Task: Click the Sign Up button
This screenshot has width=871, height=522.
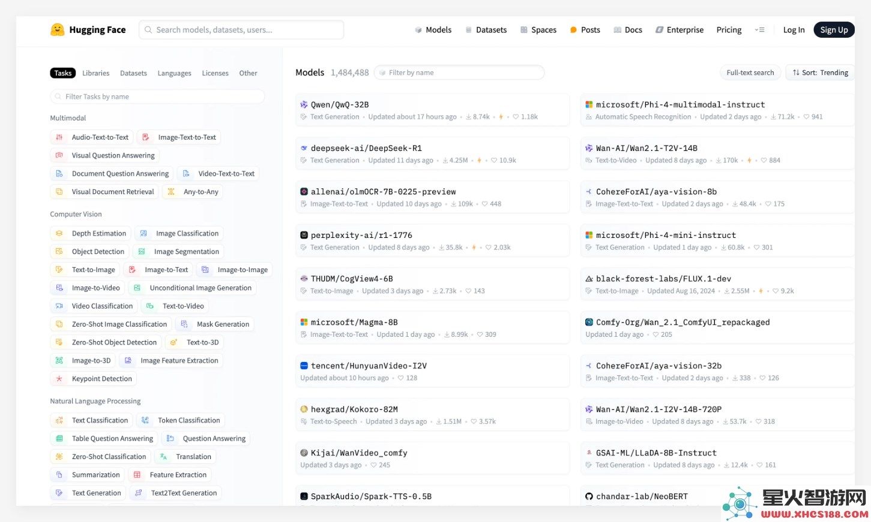Action: (x=834, y=30)
